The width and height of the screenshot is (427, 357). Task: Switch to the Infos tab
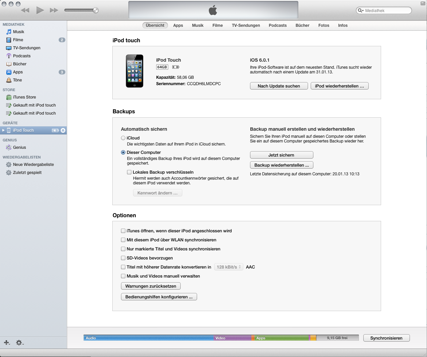click(343, 25)
